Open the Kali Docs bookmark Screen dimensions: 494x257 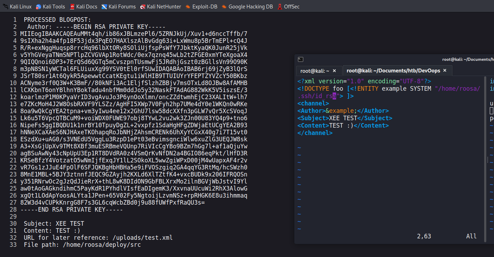coord(83,6)
